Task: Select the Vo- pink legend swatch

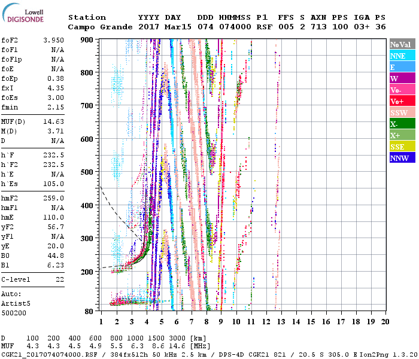Action: [x=400, y=90]
